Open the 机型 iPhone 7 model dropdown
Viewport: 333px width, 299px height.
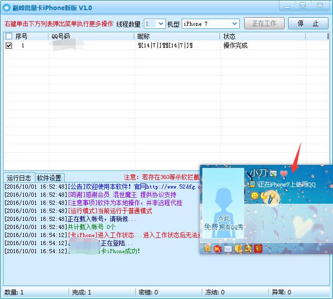210,24
